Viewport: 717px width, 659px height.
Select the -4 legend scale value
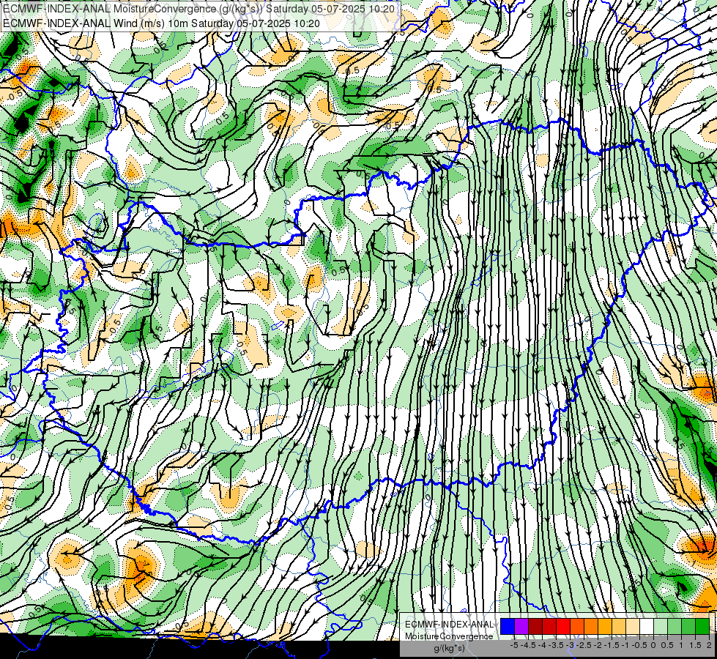tap(542, 645)
